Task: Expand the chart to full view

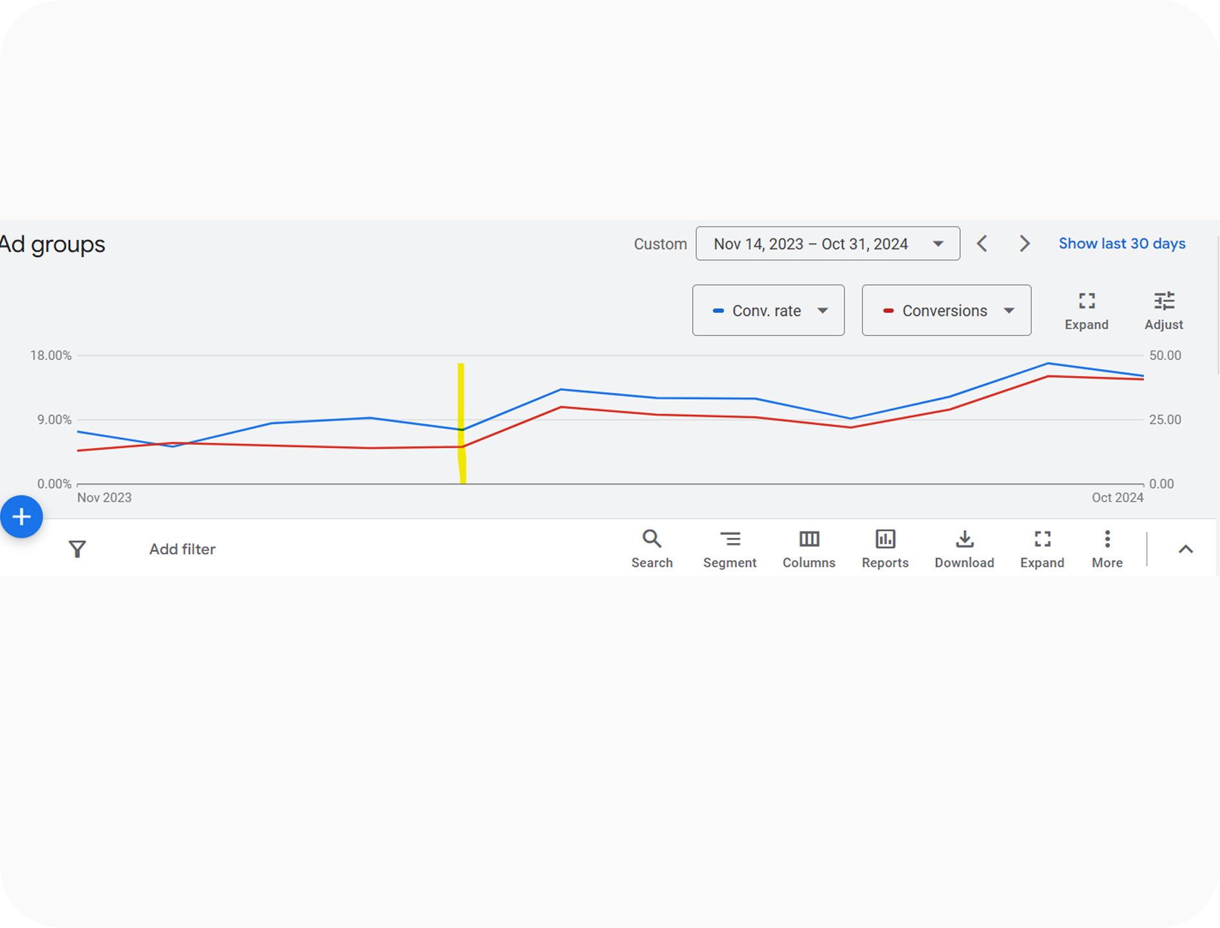Action: [1087, 311]
